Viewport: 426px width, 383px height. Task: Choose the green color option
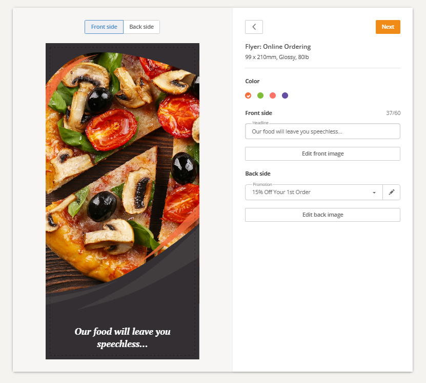[260, 95]
